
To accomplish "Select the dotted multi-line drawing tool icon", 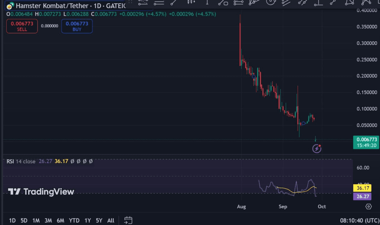I will tap(143, 3).
